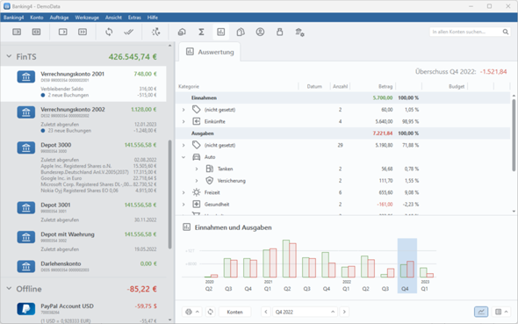The width and height of the screenshot is (518, 324).
Task: Open the Banking4 menu
Action: [13, 18]
